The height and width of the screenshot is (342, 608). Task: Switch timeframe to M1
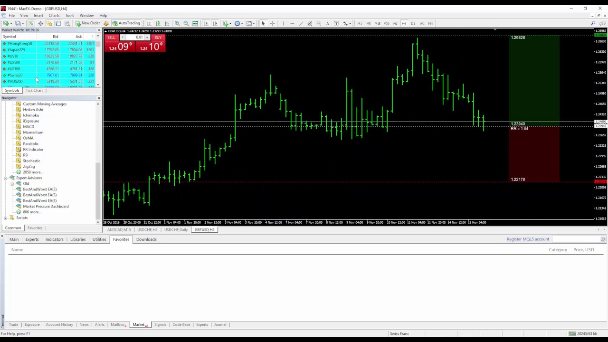360,23
